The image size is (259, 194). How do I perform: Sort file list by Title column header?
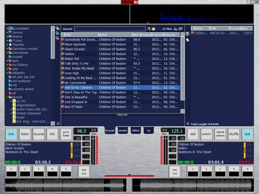(x=82, y=35)
